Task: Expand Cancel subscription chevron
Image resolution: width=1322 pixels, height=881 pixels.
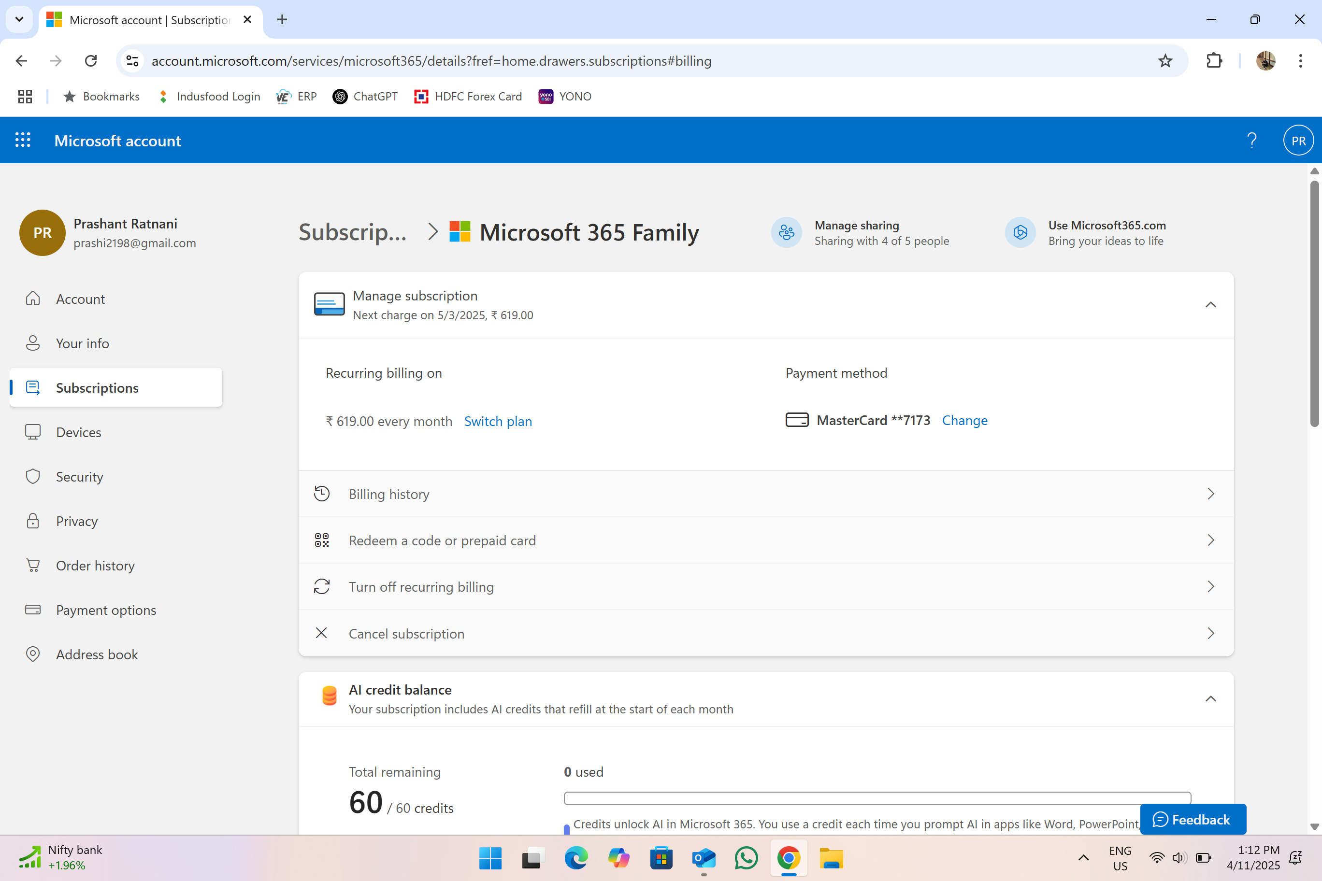Action: point(1211,633)
